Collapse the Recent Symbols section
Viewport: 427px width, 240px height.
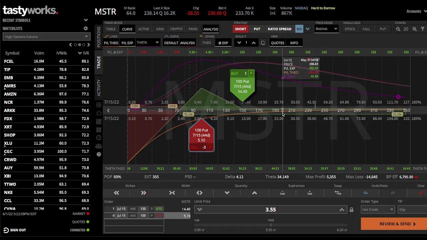86,20
